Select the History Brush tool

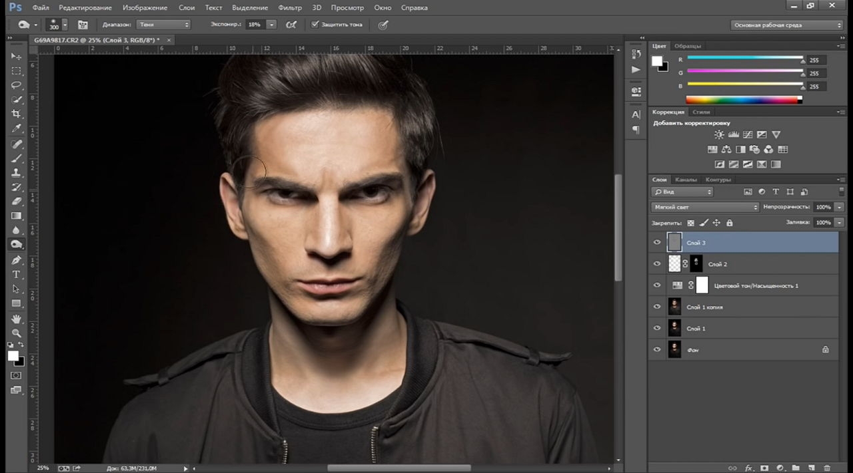click(x=16, y=187)
